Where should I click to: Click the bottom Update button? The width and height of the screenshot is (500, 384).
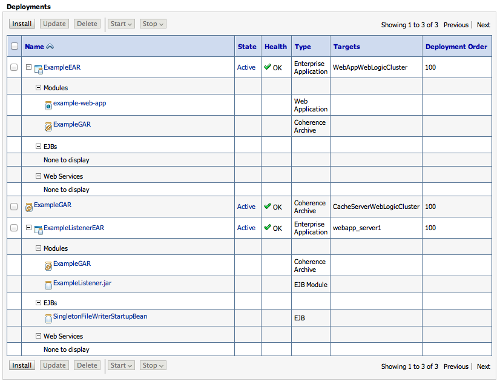coord(54,365)
